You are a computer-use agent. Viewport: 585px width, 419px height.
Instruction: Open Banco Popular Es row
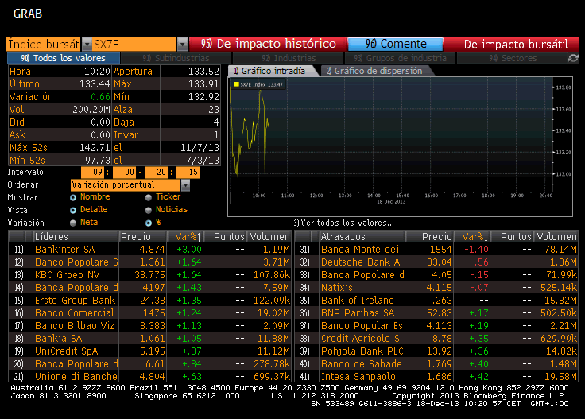pos(436,325)
